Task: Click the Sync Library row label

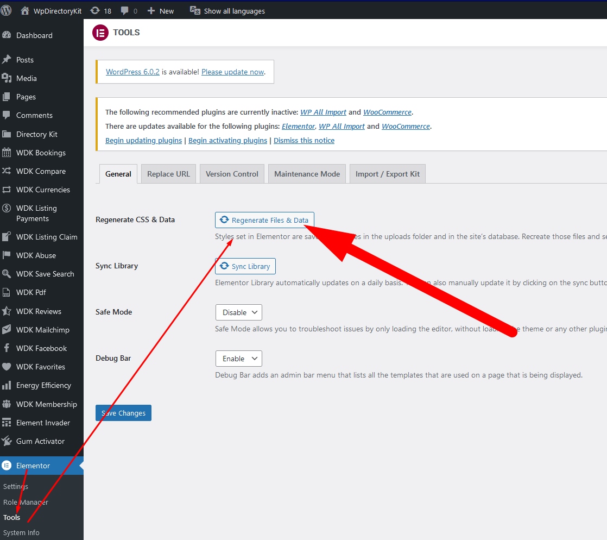Action: 117,266
